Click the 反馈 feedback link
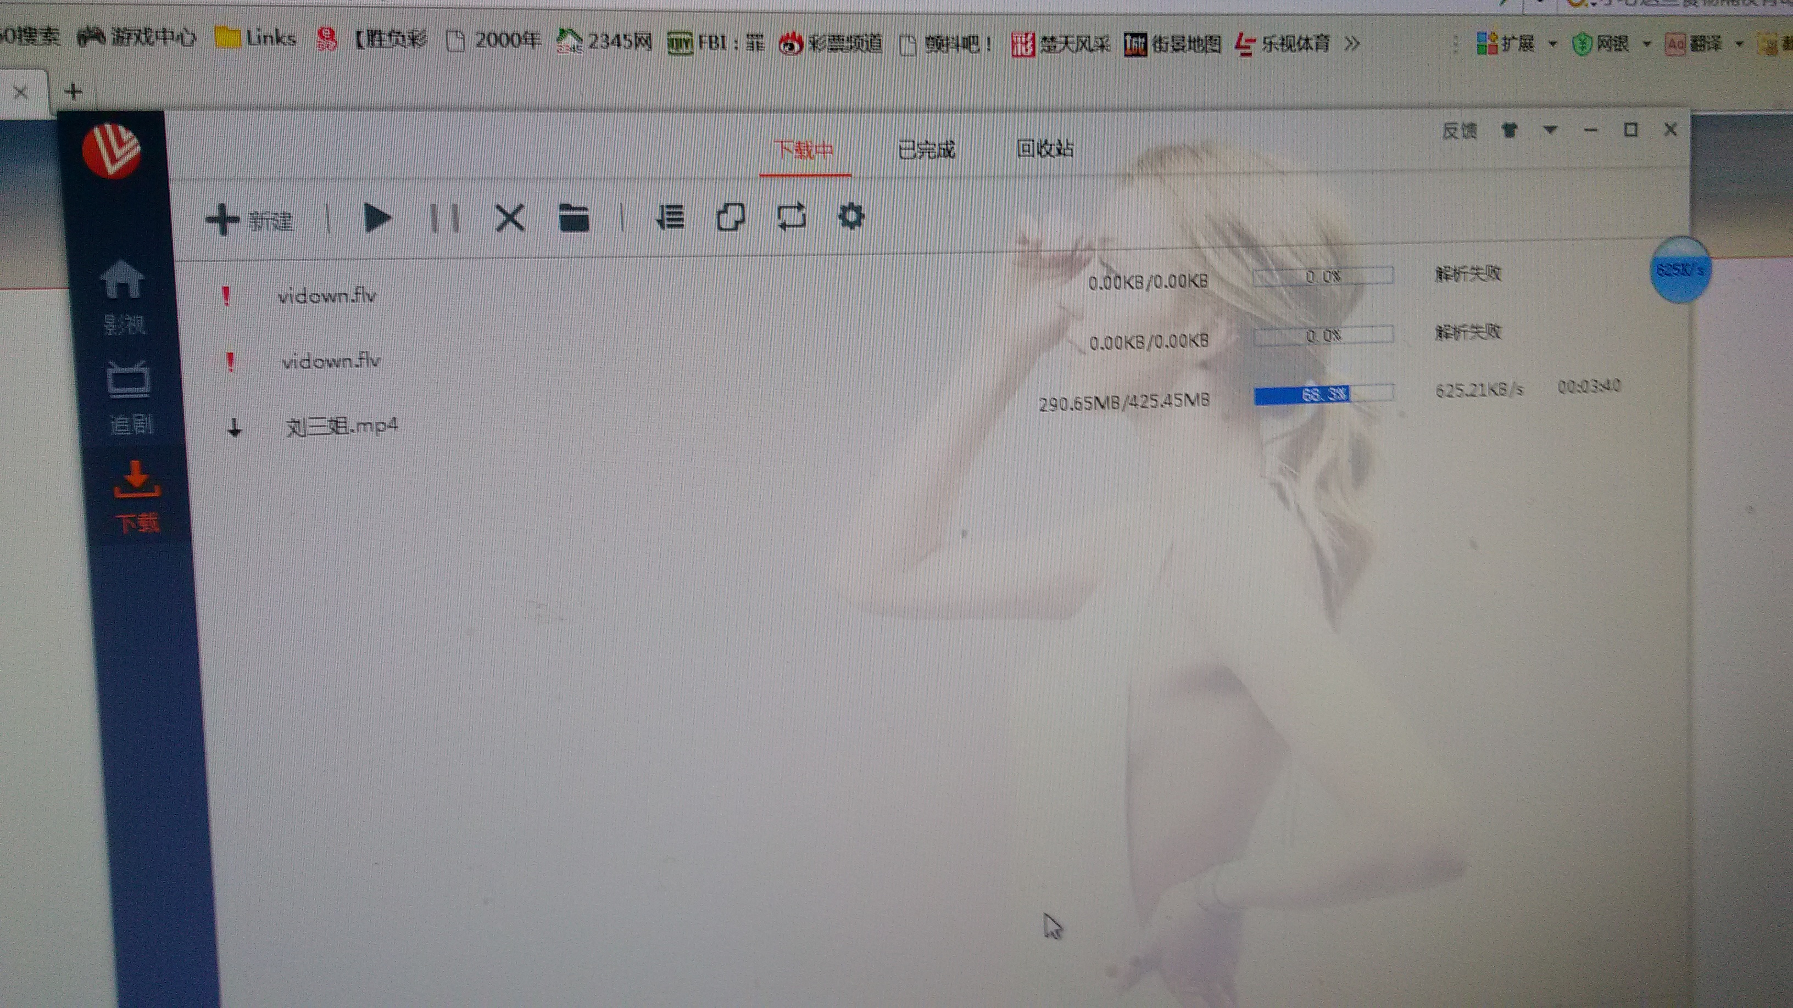 click(1459, 131)
